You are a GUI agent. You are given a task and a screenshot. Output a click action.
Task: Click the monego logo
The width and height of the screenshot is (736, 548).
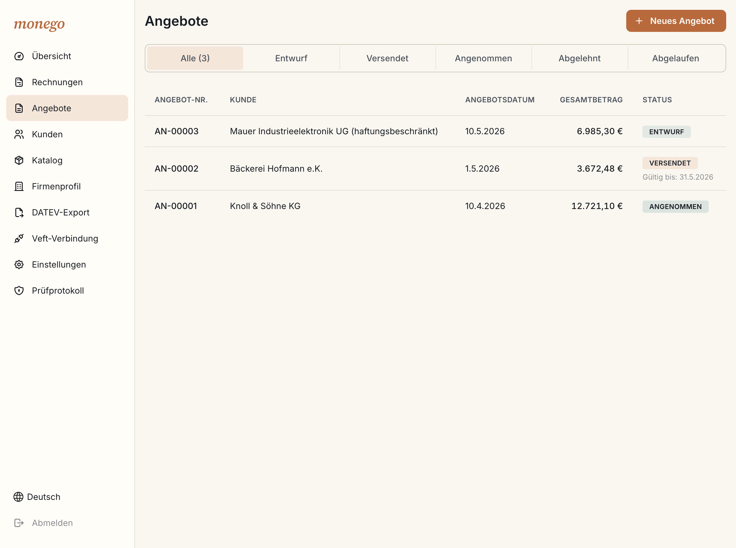[x=39, y=24]
